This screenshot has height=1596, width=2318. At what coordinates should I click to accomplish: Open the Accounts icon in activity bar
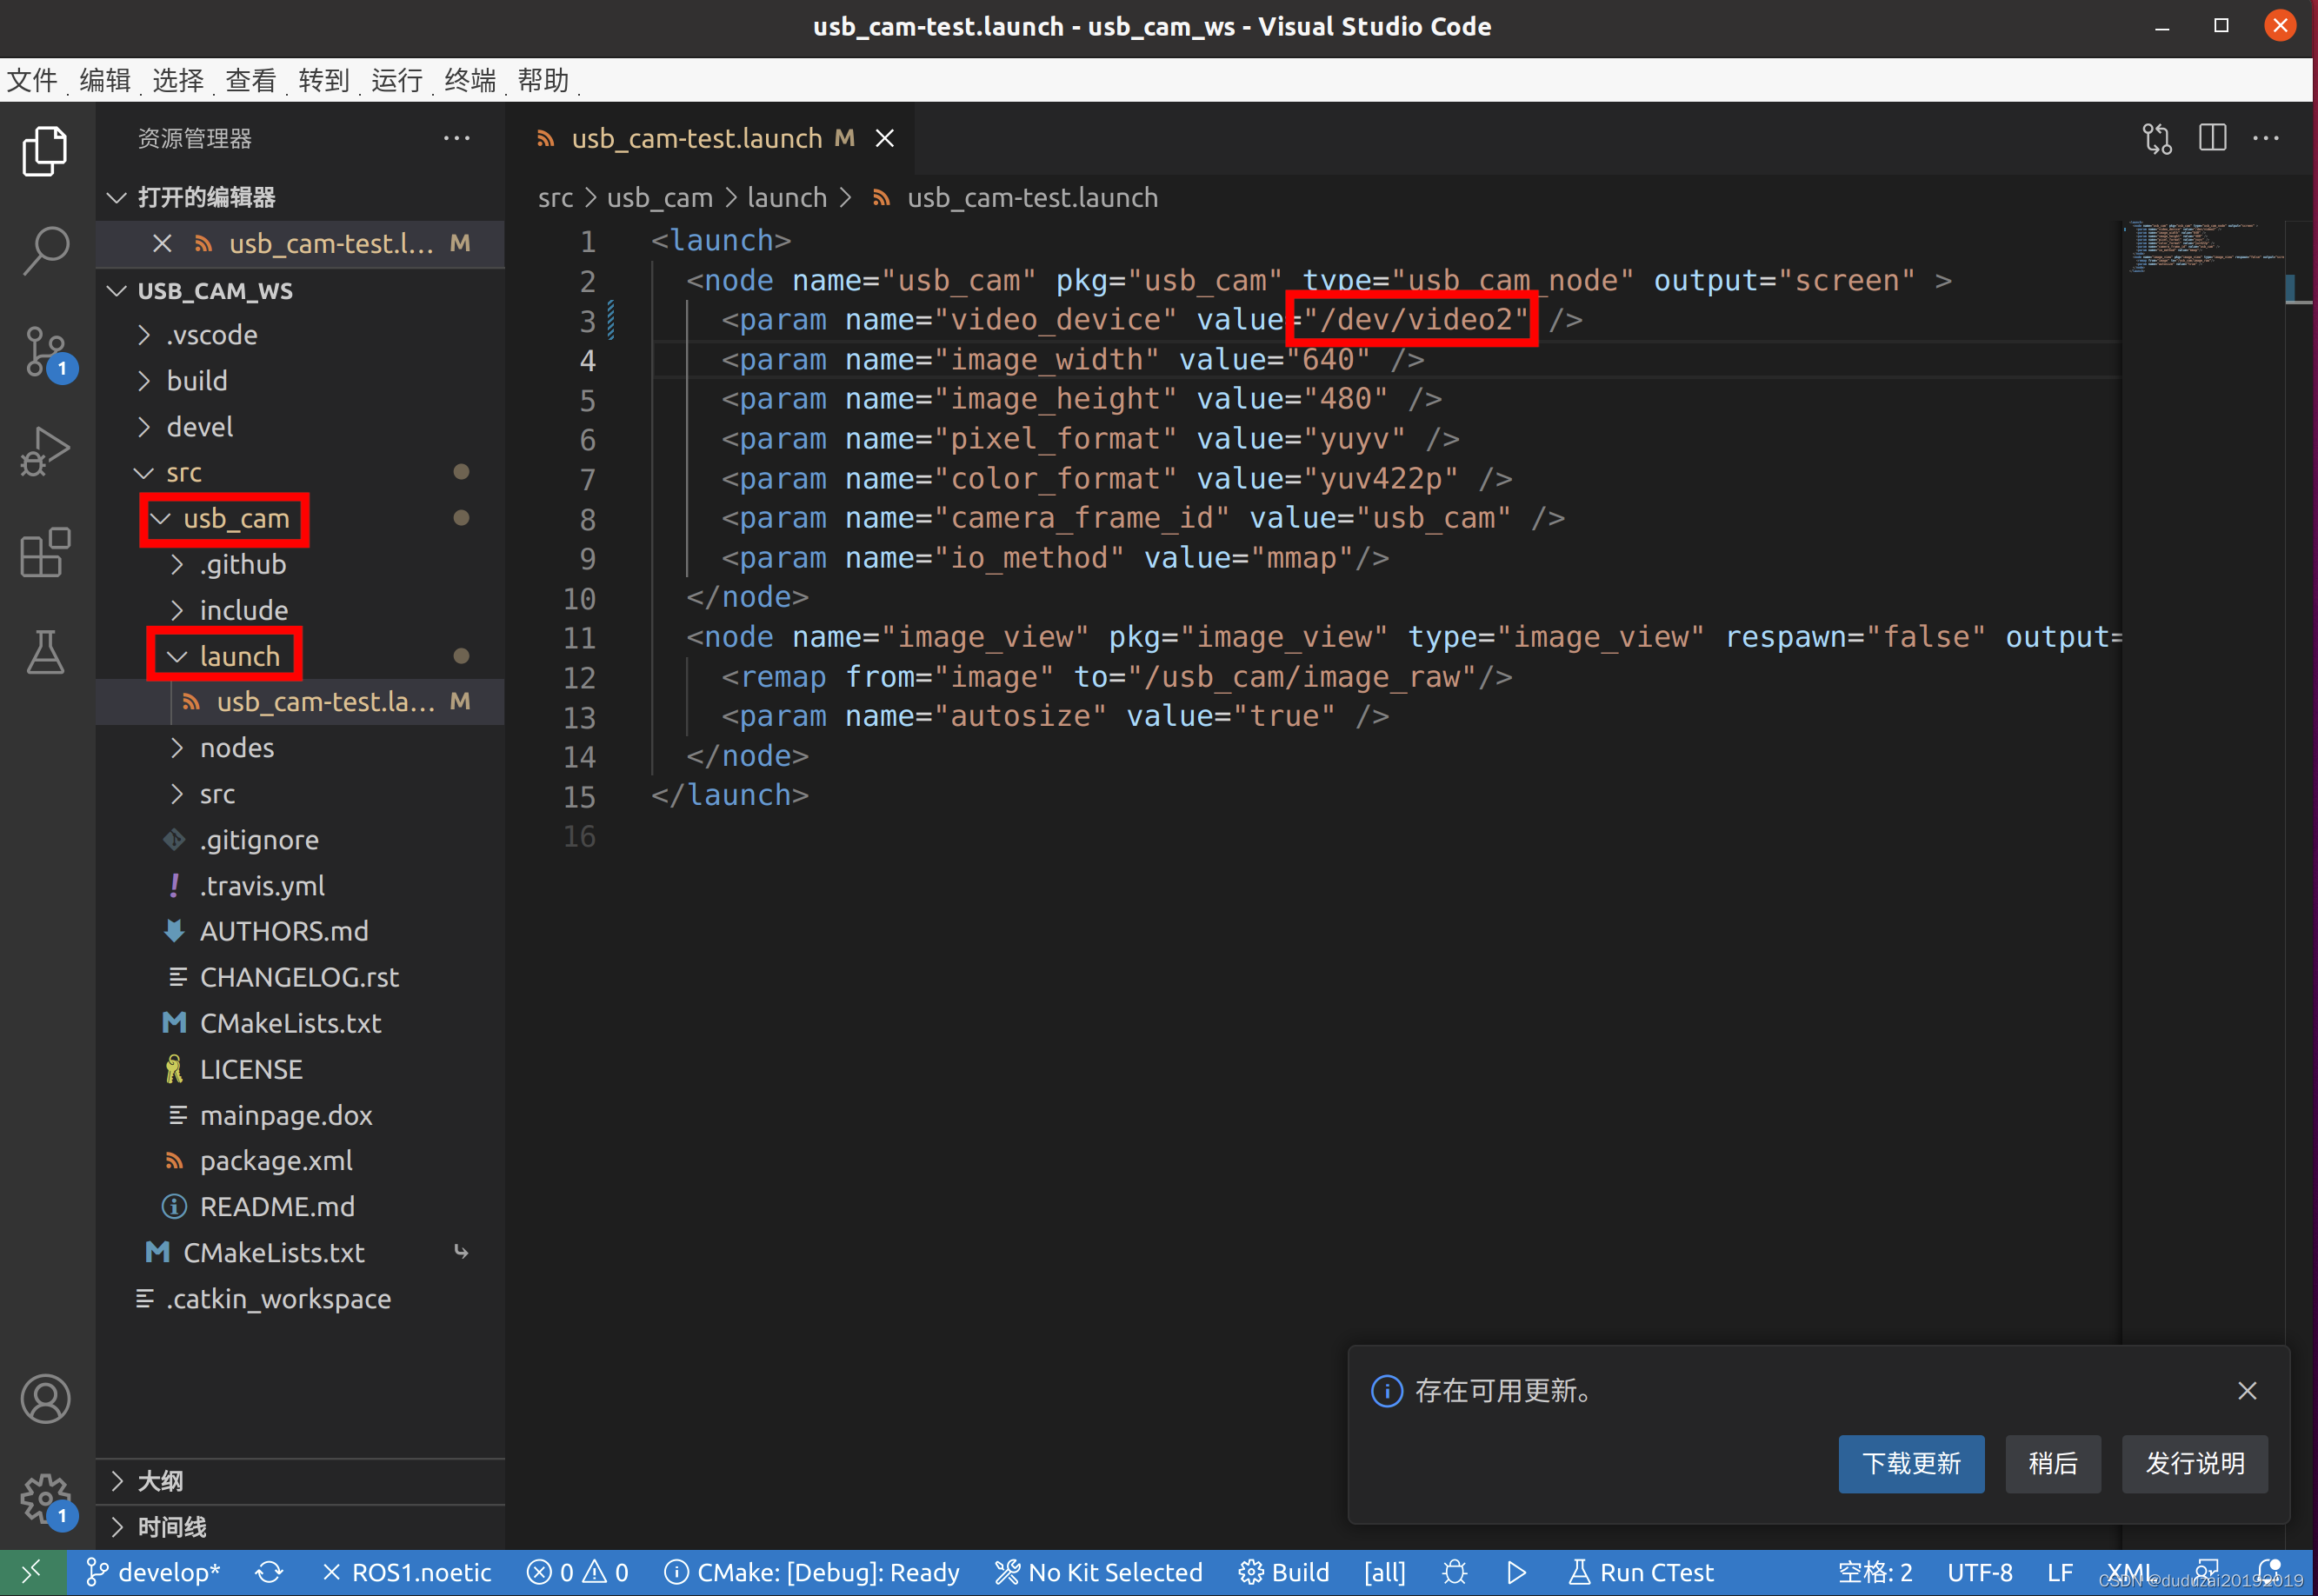pos(45,1398)
